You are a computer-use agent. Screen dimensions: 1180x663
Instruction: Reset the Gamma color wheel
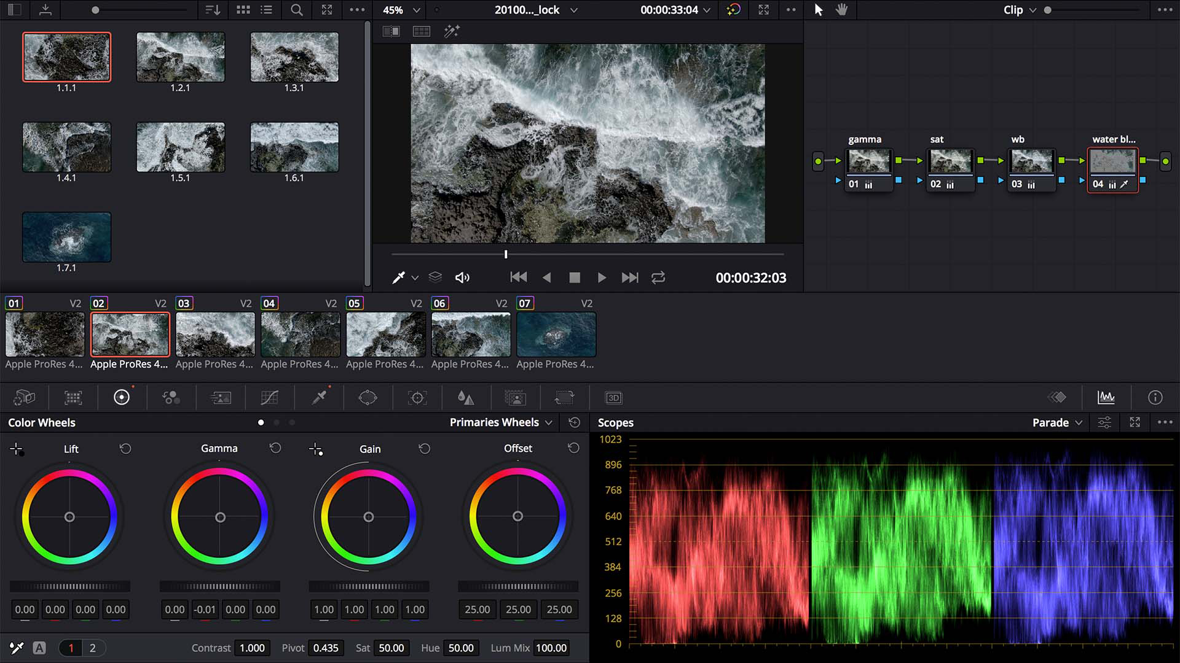(x=275, y=448)
